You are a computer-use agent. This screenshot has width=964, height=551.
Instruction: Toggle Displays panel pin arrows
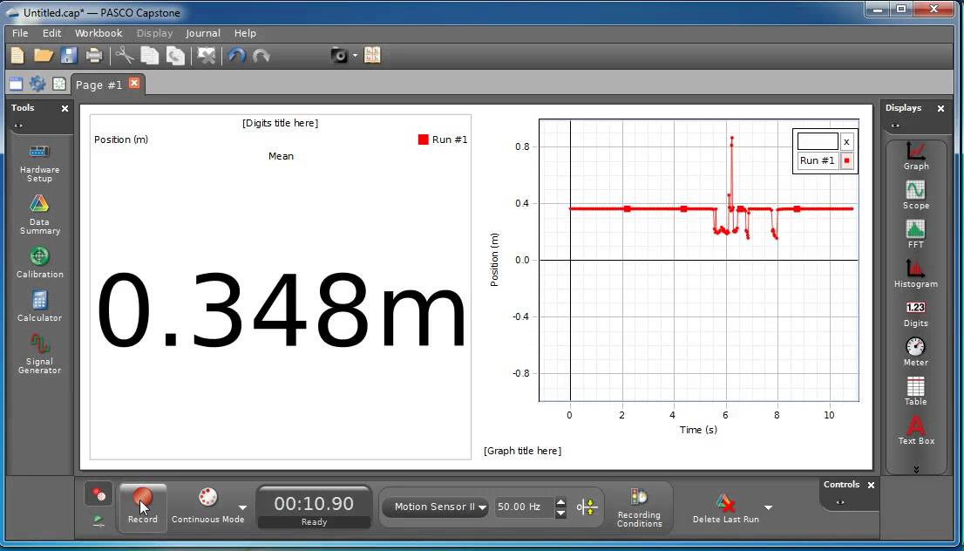(895, 126)
